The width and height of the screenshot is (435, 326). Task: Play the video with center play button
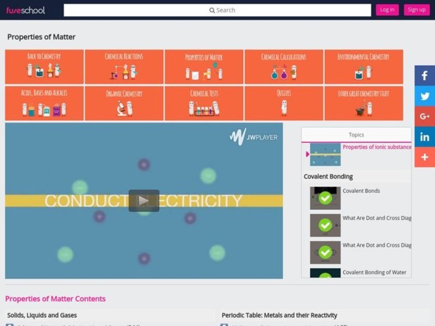click(144, 200)
